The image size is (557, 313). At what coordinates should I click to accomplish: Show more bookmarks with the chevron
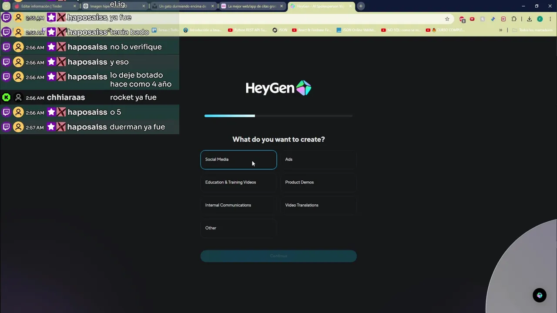(x=500, y=30)
